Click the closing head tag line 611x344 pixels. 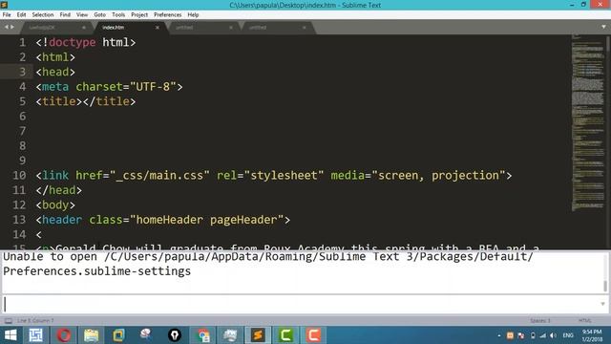tap(59, 190)
